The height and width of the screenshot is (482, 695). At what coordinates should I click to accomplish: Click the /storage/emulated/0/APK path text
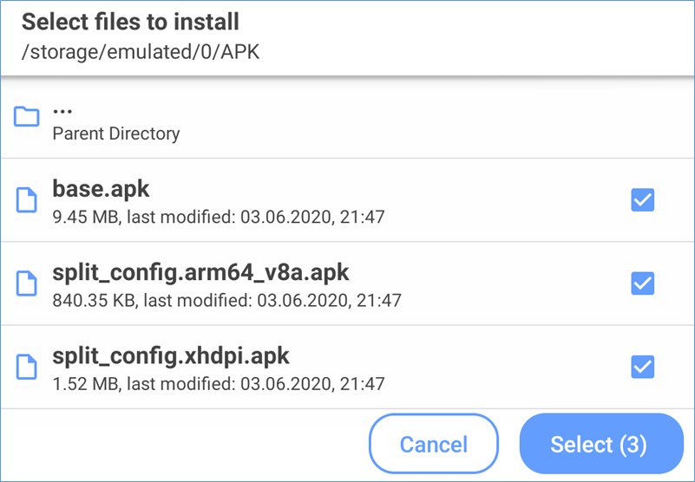tap(141, 52)
